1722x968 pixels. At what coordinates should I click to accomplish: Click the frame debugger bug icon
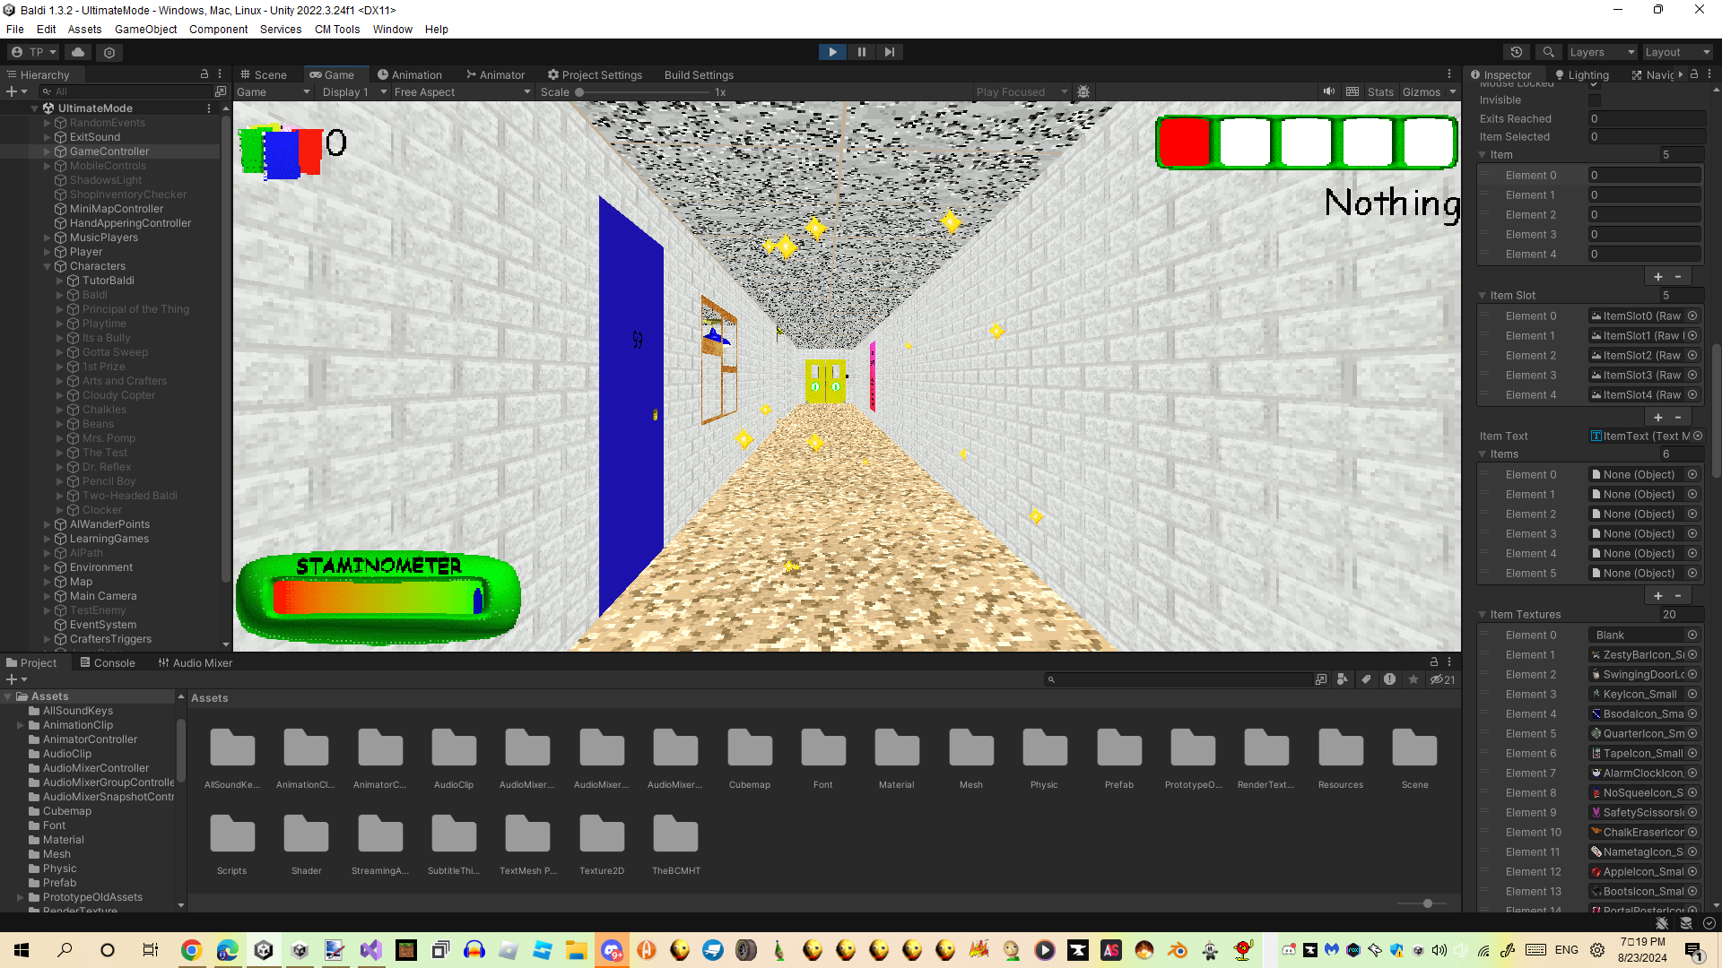click(1083, 91)
